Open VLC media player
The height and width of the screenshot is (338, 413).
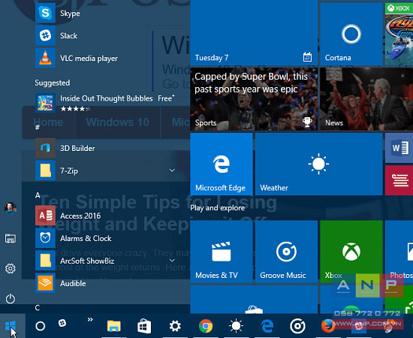pos(105,58)
